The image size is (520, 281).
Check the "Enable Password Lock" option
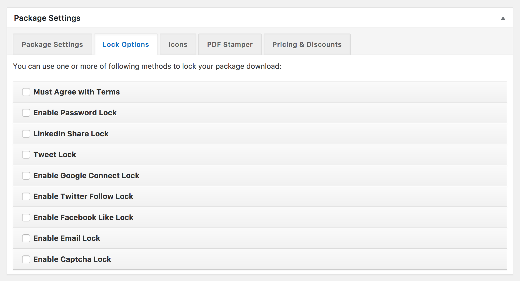click(26, 113)
